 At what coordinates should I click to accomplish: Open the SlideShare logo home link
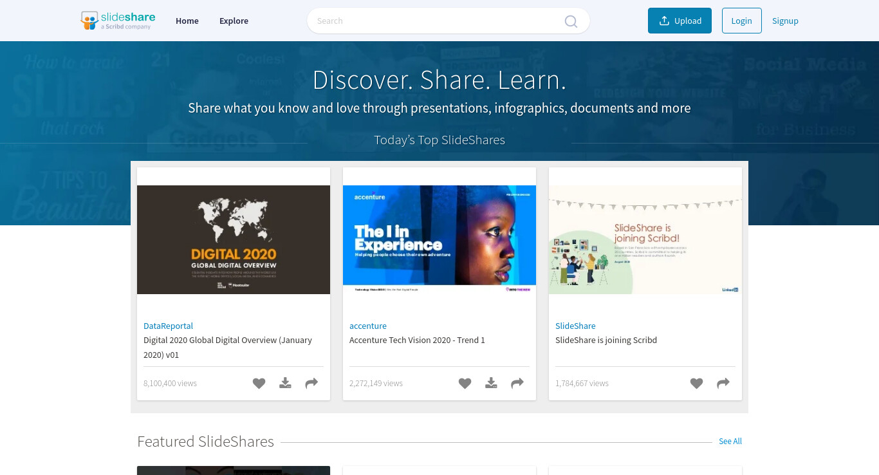pyautogui.click(x=118, y=21)
